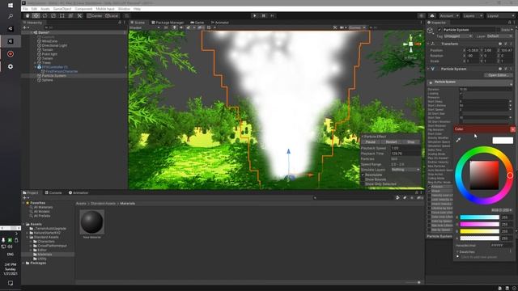Open the red record app in taskbar

click(x=11, y=54)
